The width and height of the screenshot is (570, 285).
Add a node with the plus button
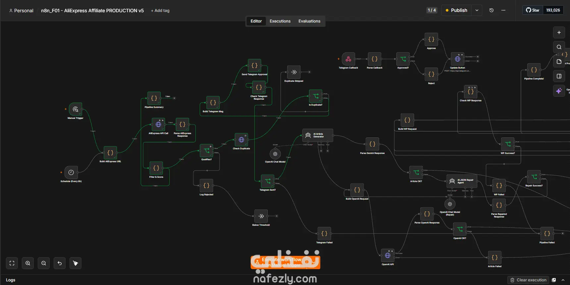click(559, 32)
